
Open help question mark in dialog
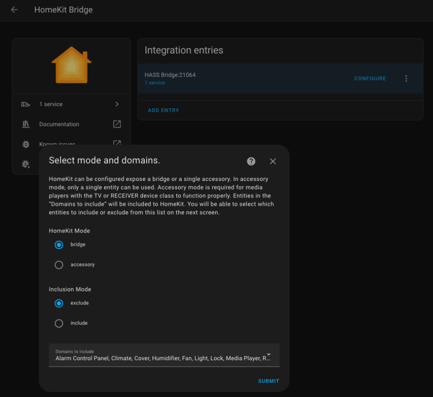click(x=251, y=161)
